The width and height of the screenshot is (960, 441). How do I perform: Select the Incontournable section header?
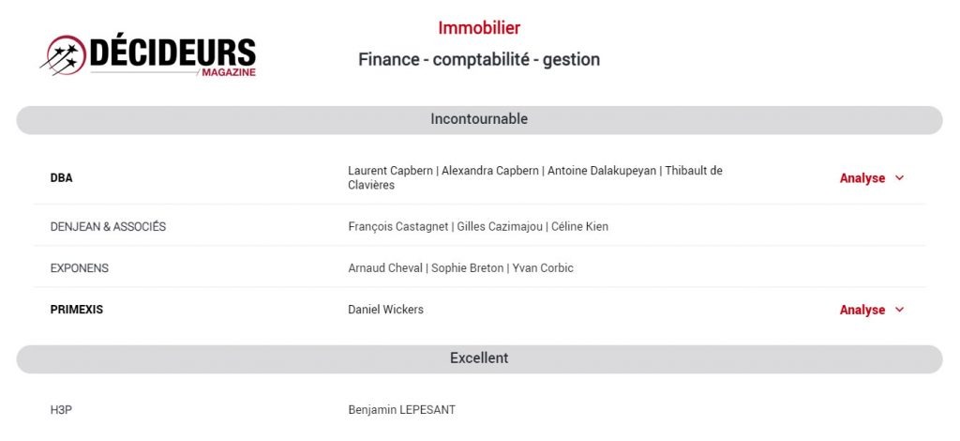(x=479, y=120)
